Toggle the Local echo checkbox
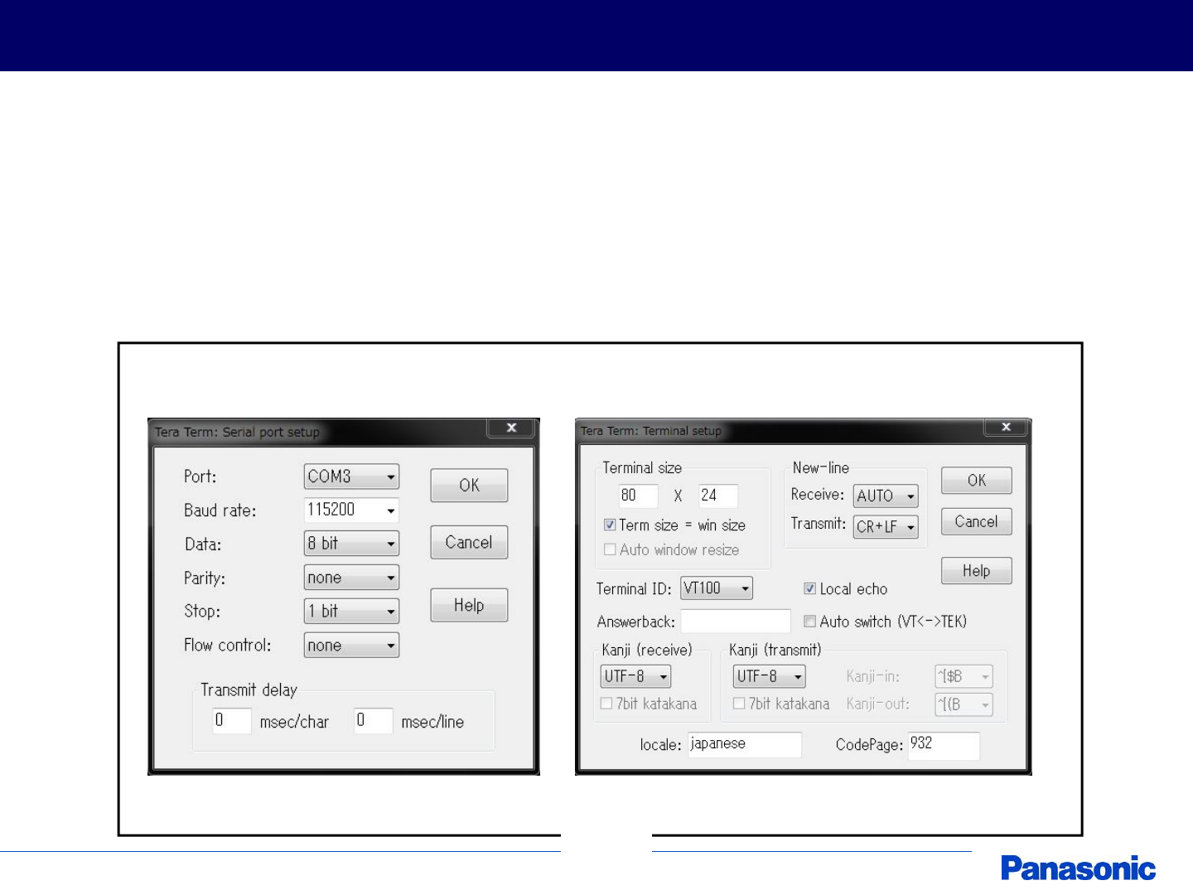 [x=809, y=588]
